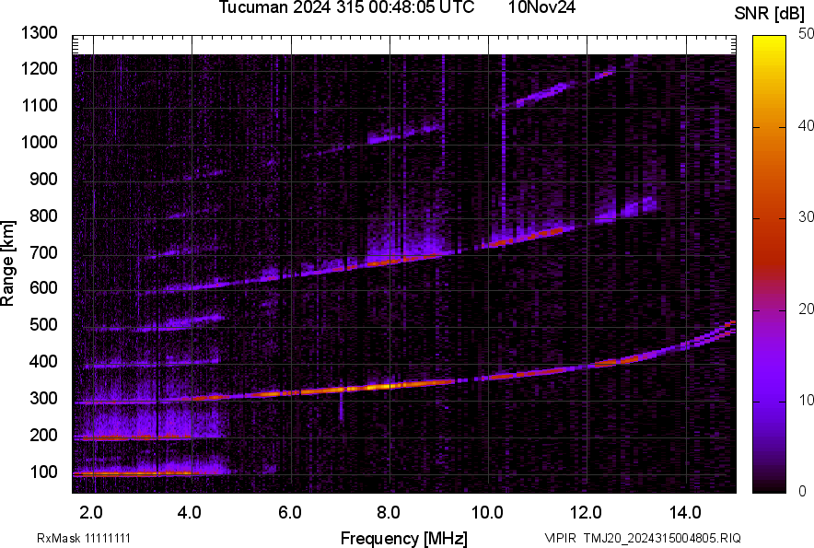This screenshot has height=548, width=814.
Task: Click the colorbar value '40'
Action: click(x=806, y=125)
